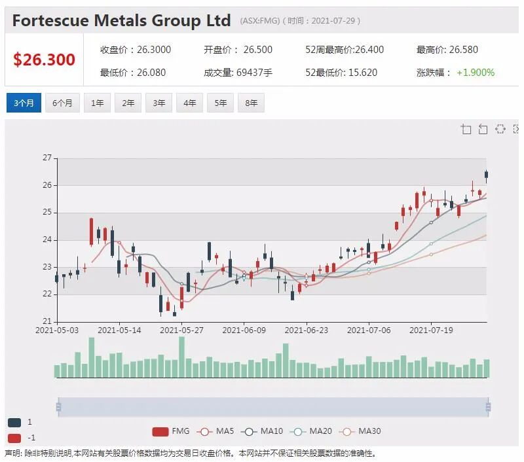Click the Fortescue Metals Group Ltd title
The width and height of the screenshot is (524, 462).
click(122, 20)
